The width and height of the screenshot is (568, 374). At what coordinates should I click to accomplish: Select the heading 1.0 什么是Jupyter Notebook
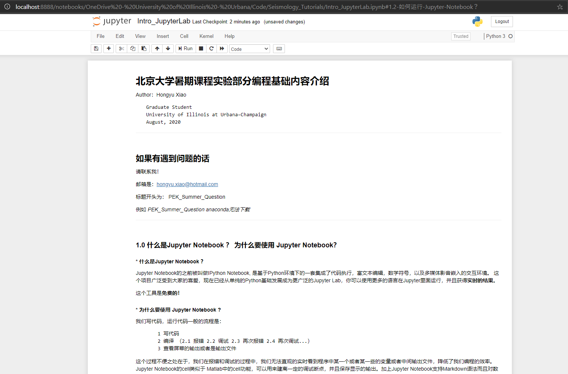click(236, 245)
